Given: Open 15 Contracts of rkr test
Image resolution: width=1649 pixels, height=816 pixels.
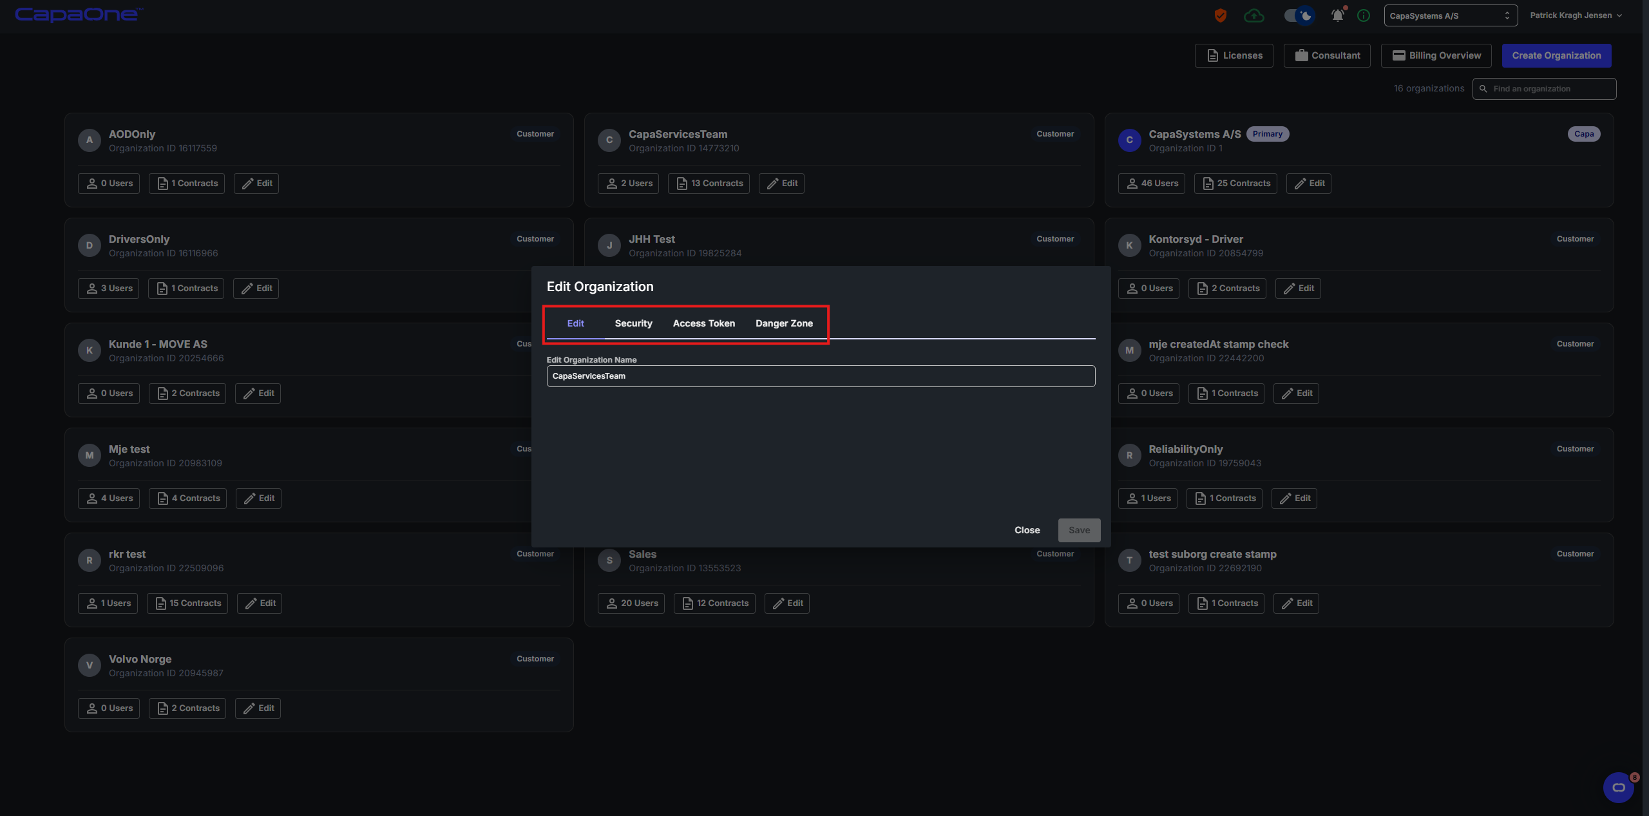Looking at the screenshot, I should point(187,603).
